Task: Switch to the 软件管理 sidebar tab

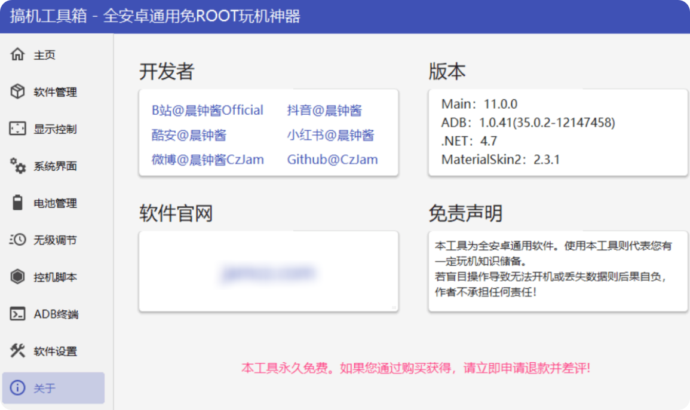Action: coord(56,92)
